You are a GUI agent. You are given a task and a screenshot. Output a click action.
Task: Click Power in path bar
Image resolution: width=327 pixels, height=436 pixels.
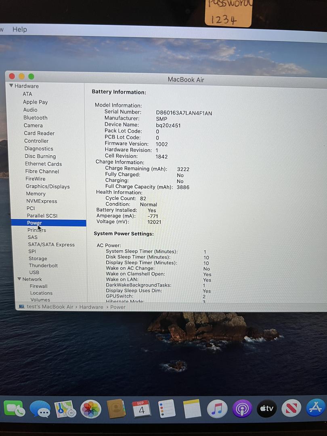tap(118, 307)
